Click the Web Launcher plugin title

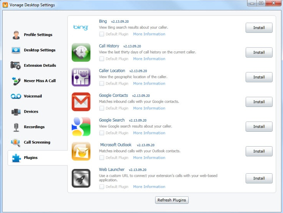112,170
